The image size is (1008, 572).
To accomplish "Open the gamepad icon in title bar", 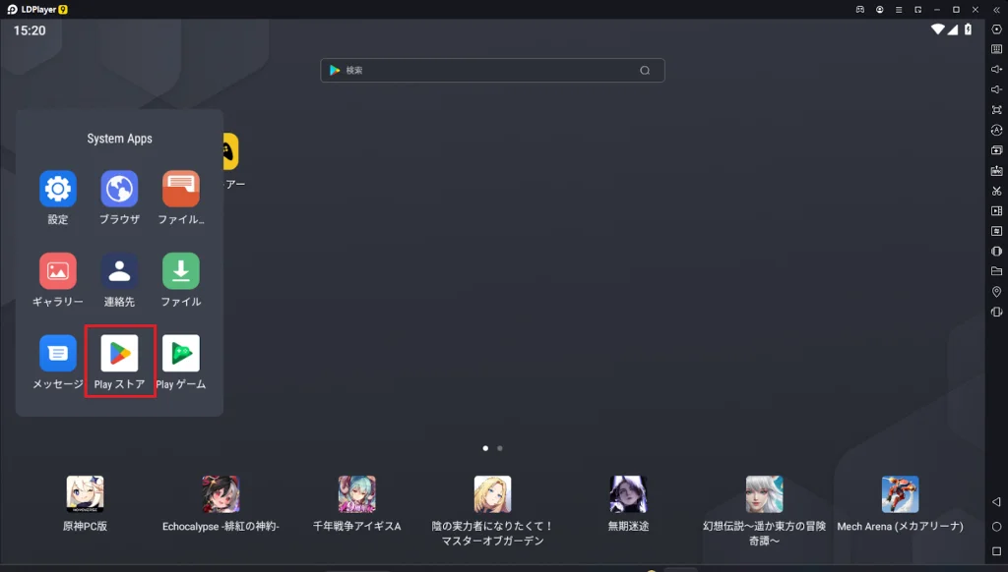I will [x=860, y=10].
